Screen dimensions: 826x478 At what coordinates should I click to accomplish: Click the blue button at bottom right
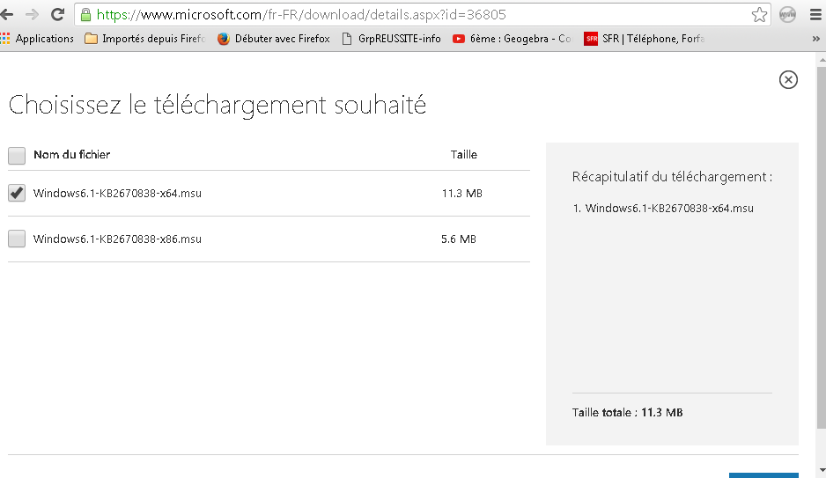[x=763, y=475]
